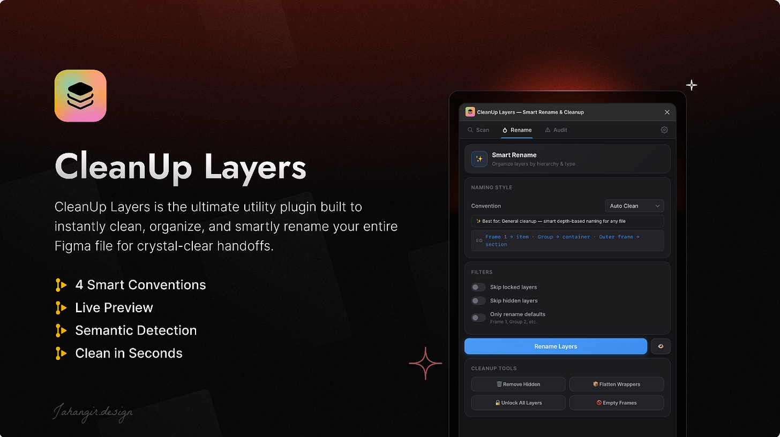Click the example naming code snippet
780x437 pixels.
point(567,240)
